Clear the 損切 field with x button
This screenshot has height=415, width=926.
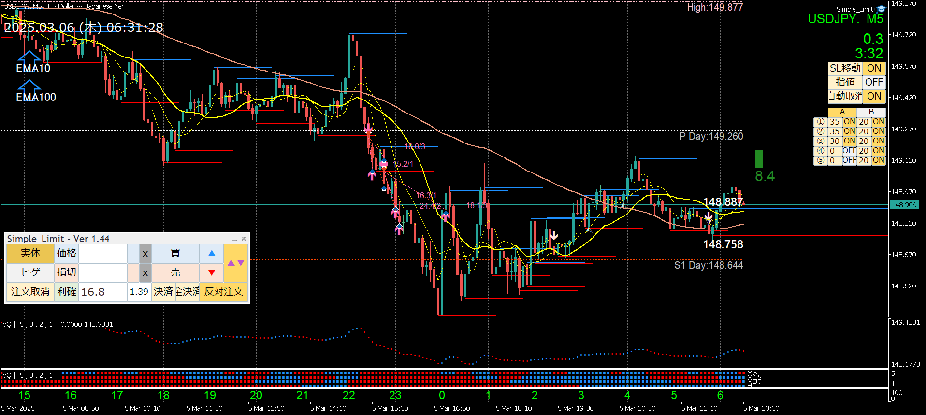pos(145,272)
